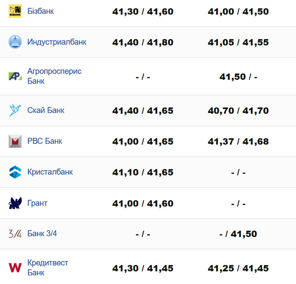The width and height of the screenshot is (296, 284).
Task: Open the Кристалбанк link
Action: (x=50, y=172)
